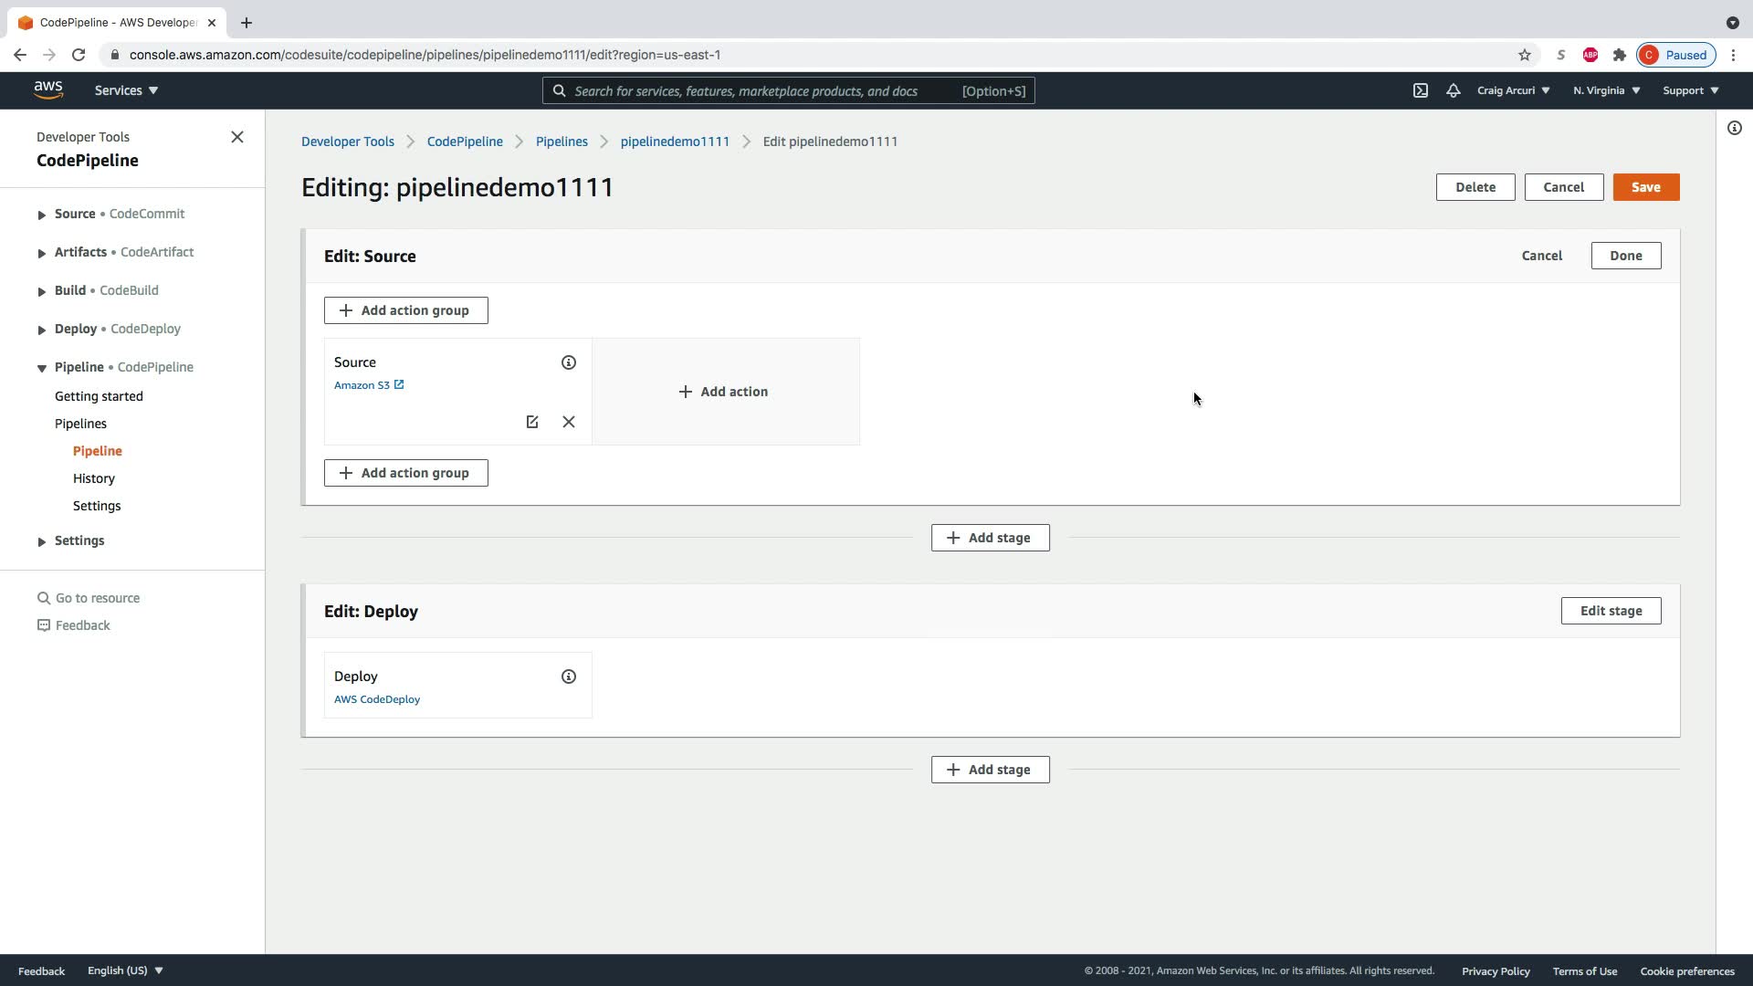Open the Services menu
The image size is (1753, 986).
pos(126,90)
